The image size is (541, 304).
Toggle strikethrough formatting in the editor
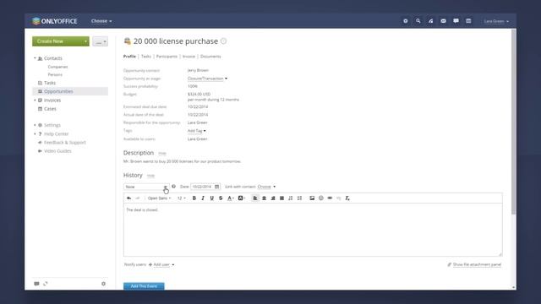click(221, 198)
